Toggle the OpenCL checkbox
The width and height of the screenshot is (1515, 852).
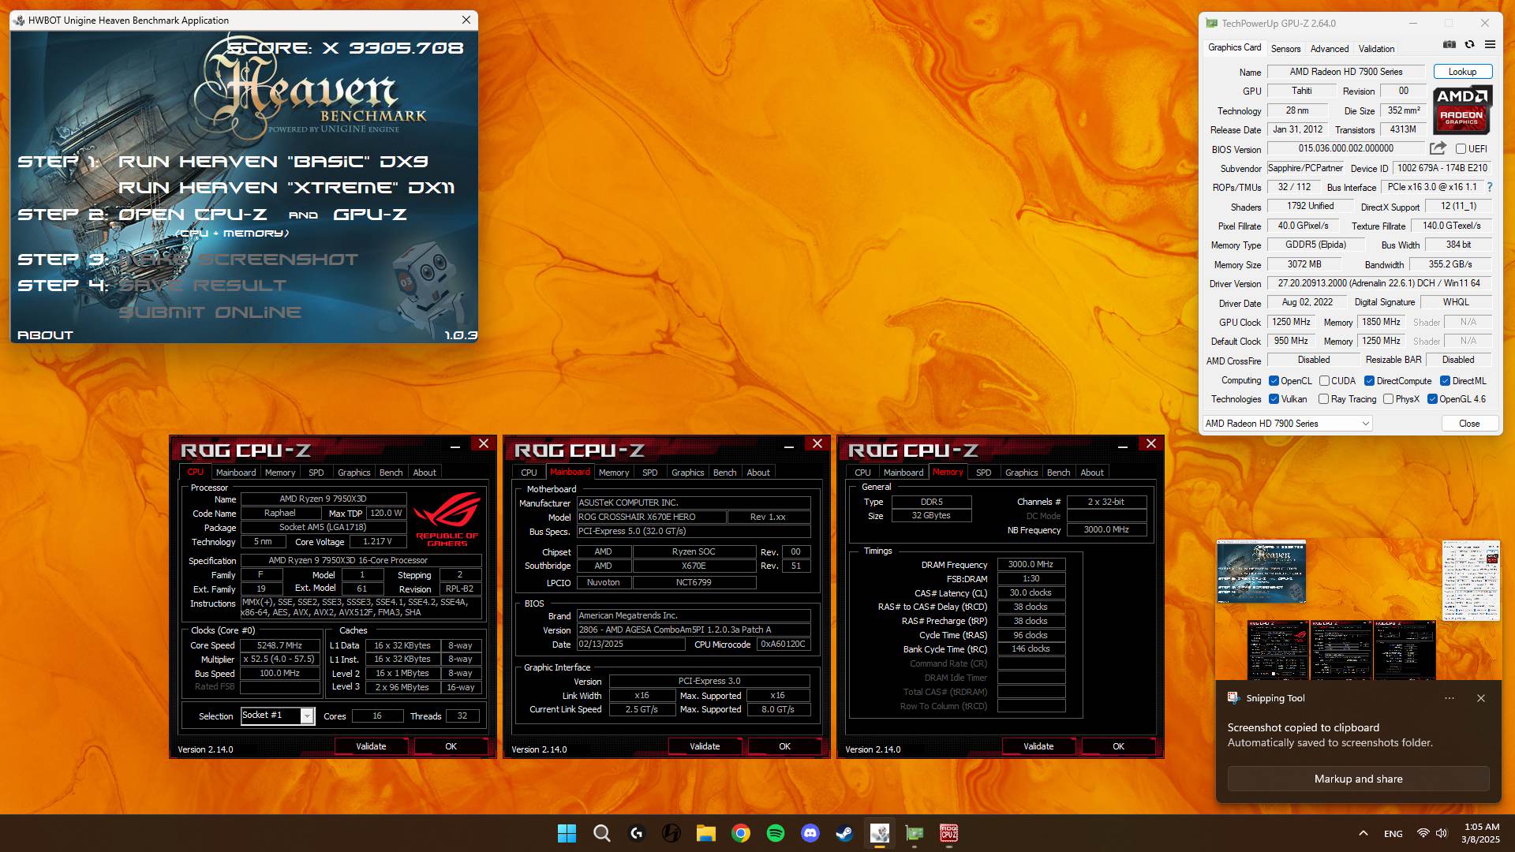(x=1274, y=380)
